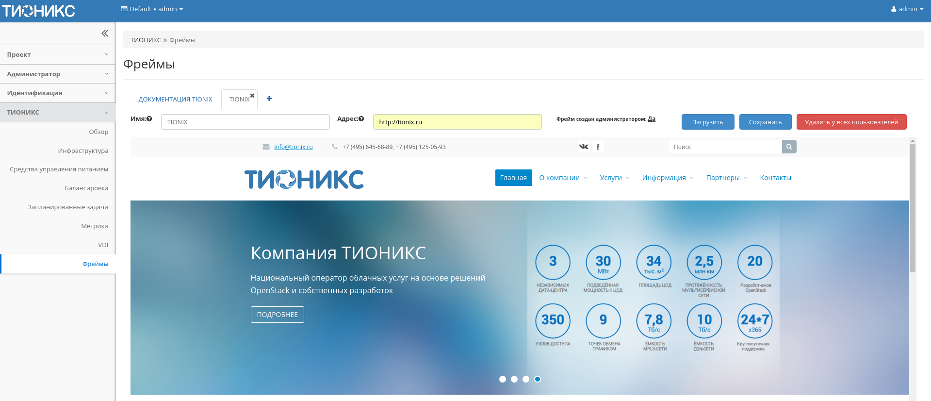Collapse the sidebar with double-chevron icon
Image resolution: width=931 pixels, height=401 pixels.
tap(105, 33)
